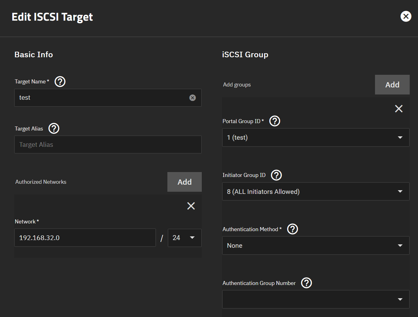Show help for Authentication Group Number
Viewport: 418px width, 317px height.
click(x=306, y=283)
